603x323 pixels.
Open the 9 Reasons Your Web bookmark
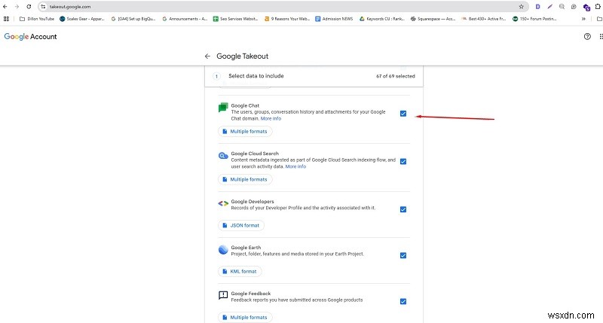(x=287, y=18)
